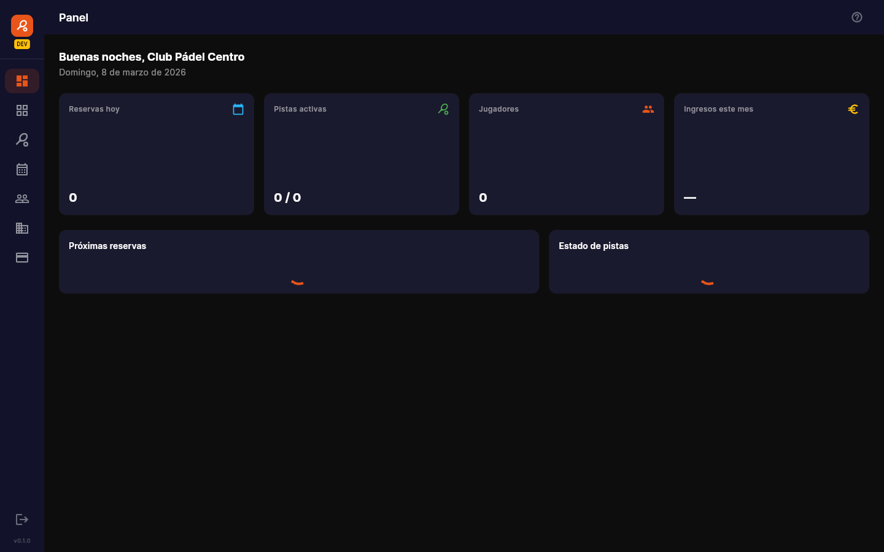Click the orange padel racket app logo

[22, 26]
